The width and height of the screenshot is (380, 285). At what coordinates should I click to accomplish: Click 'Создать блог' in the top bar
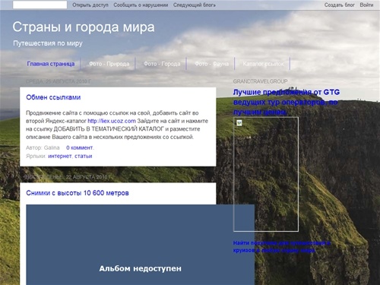tap(340, 5)
